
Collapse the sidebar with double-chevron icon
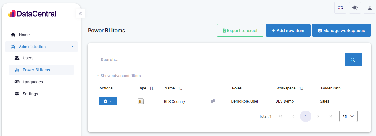(x=80, y=14)
